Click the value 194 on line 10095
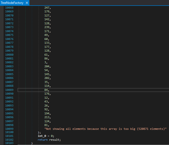This screenshot has width=169, height=145. 47,113
